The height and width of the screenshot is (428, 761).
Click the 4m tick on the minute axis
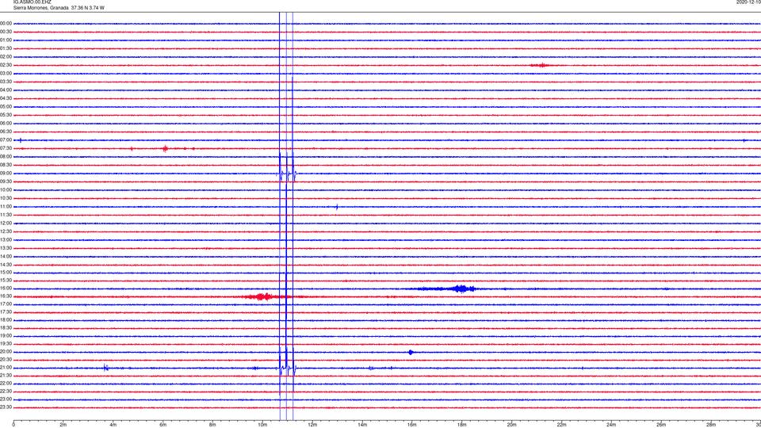coord(113,425)
